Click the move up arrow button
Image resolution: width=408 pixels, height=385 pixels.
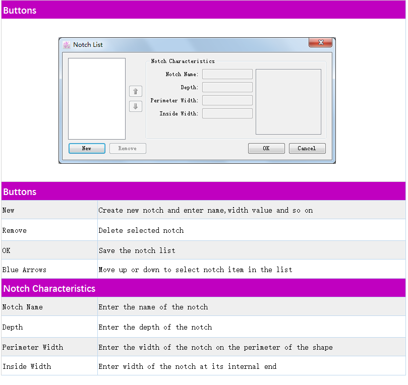pyautogui.click(x=136, y=91)
